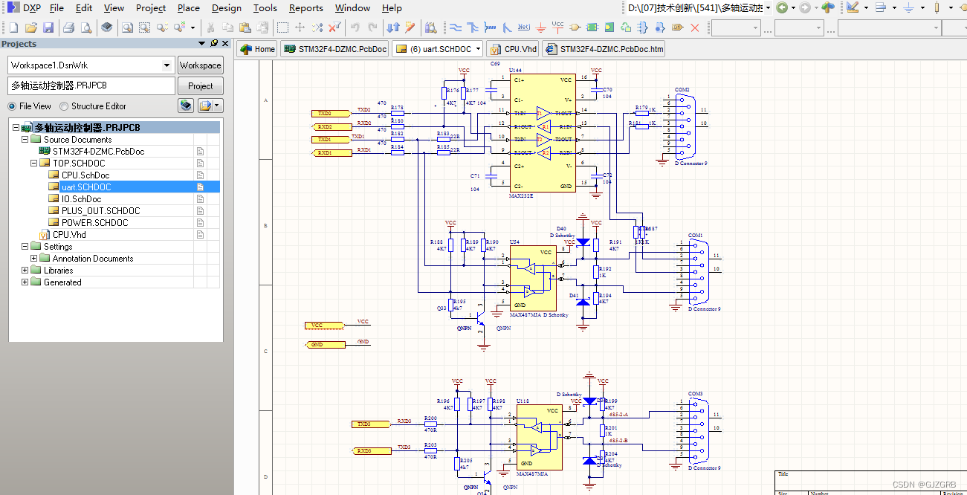Image resolution: width=967 pixels, height=495 pixels.
Task: Click the red X No ERC icon
Action: point(695,27)
